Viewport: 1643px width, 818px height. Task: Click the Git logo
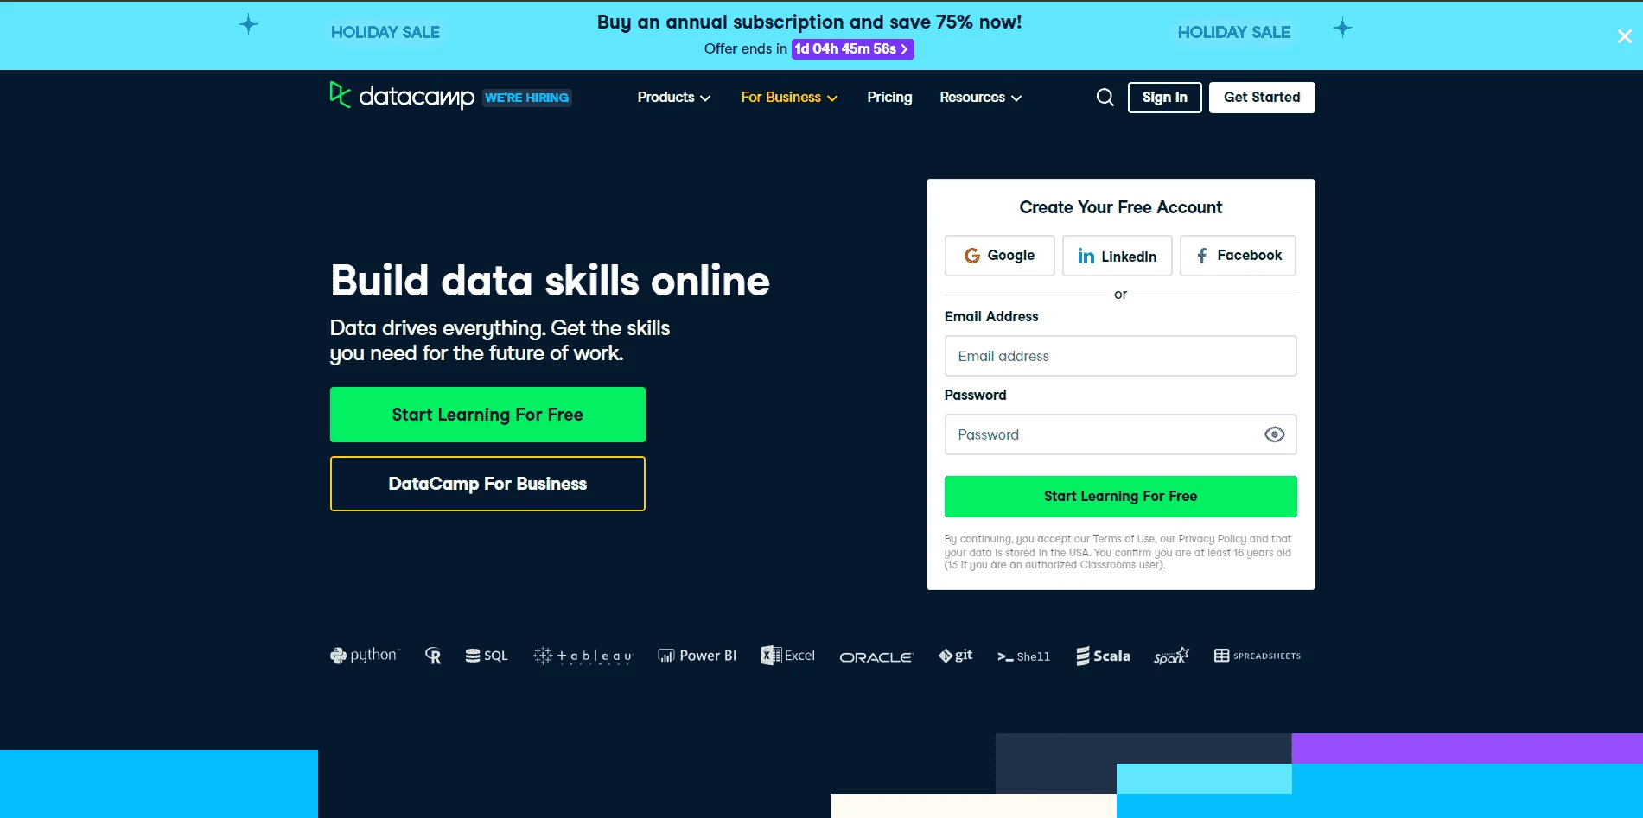click(955, 656)
